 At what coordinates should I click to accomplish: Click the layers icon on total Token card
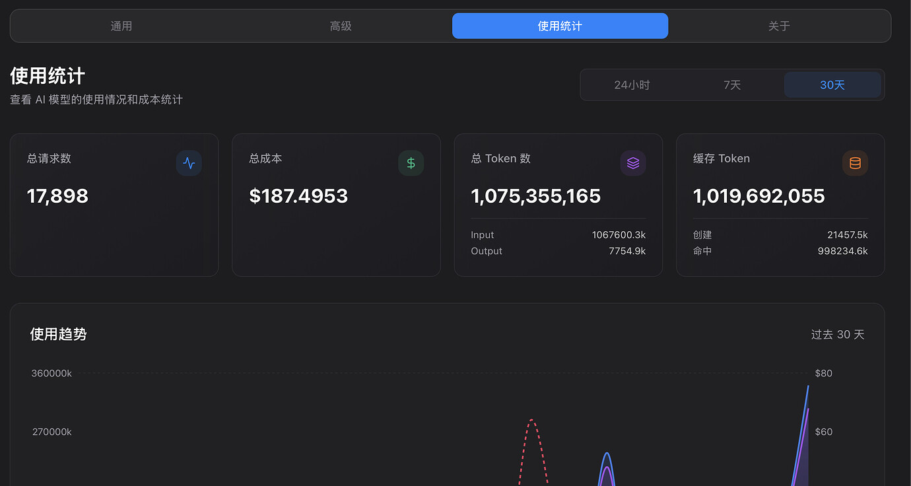tap(633, 163)
